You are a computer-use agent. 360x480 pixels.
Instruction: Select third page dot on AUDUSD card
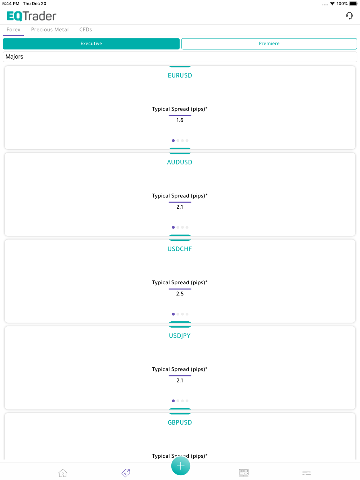183,227
